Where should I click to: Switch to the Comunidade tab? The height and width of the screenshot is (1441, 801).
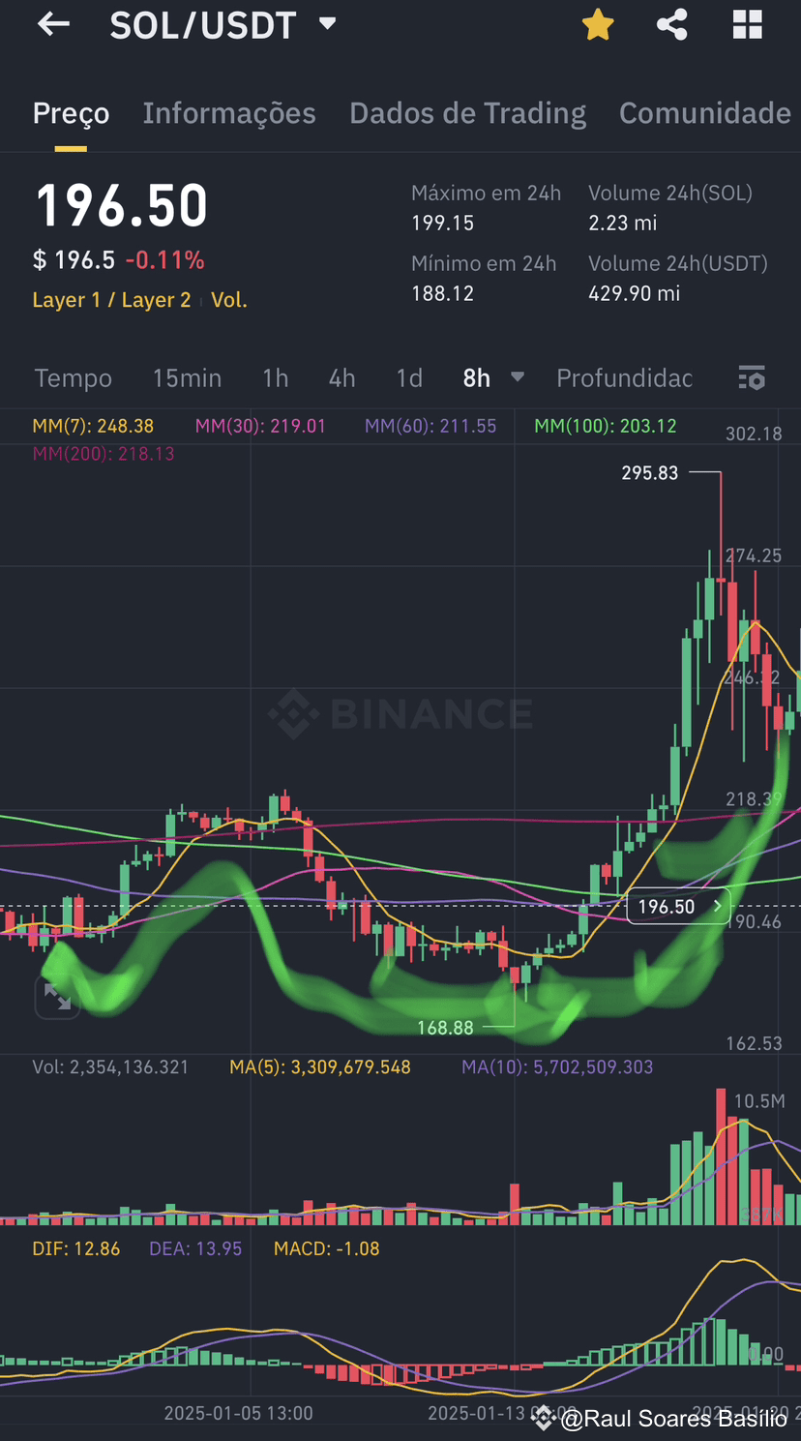(x=705, y=113)
